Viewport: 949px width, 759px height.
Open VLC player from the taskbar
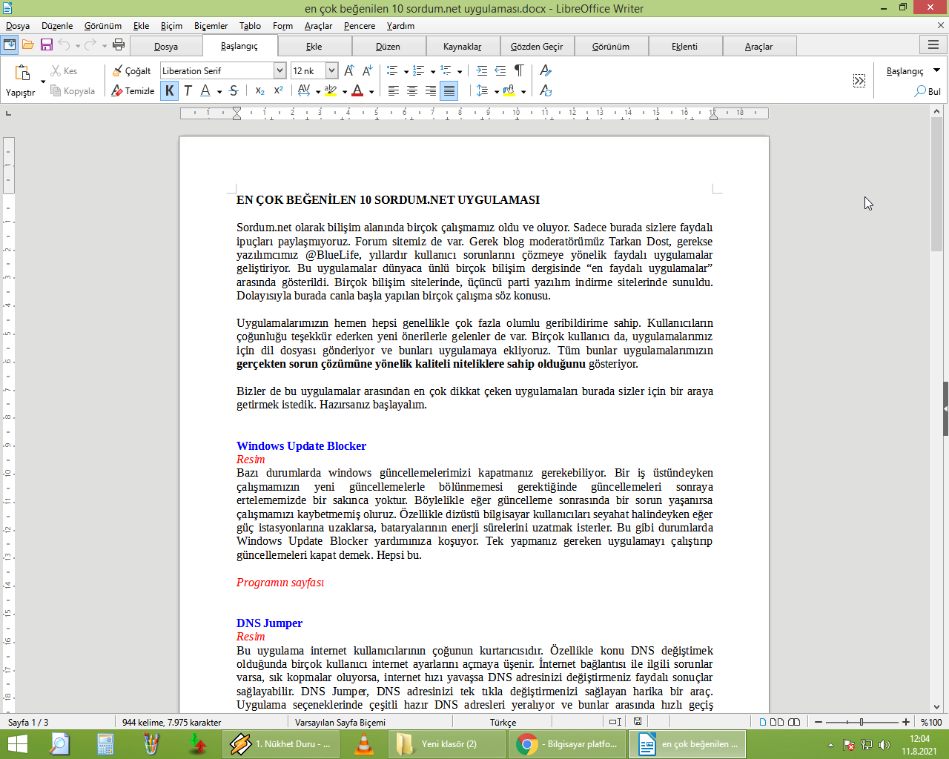click(363, 743)
